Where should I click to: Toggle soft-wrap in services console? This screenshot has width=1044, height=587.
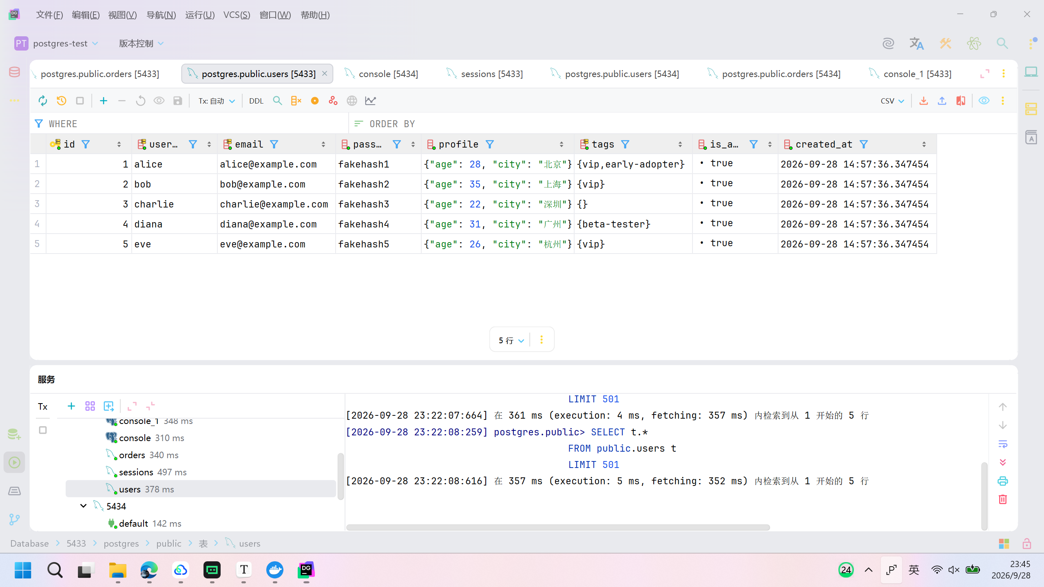(1003, 444)
